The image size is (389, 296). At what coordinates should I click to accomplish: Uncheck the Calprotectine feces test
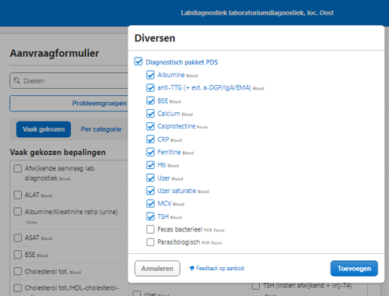coord(150,126)
